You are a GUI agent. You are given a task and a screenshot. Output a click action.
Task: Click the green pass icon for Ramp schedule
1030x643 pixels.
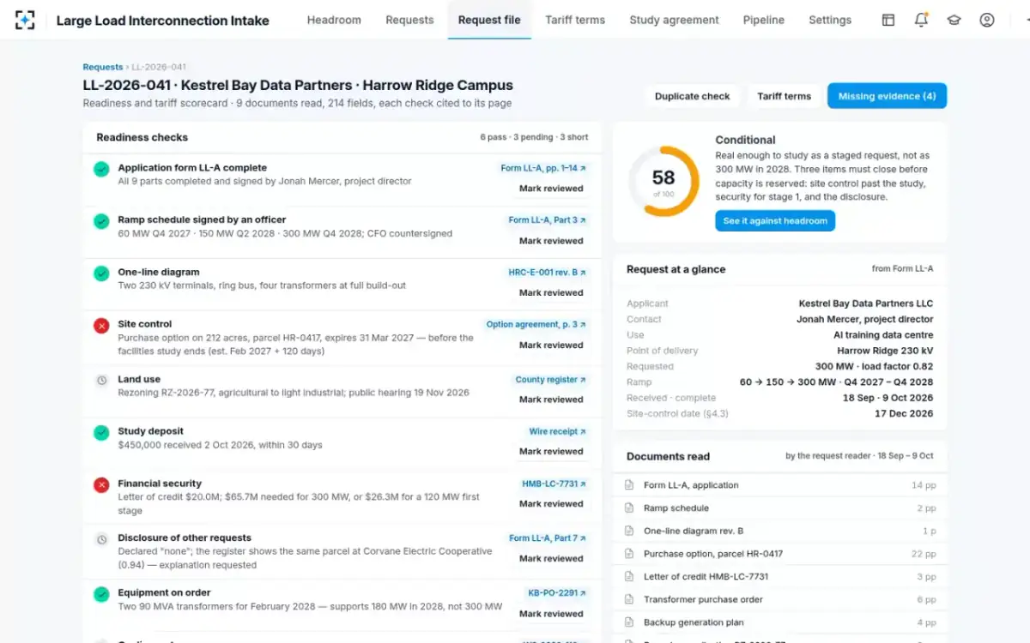point(101,221)
